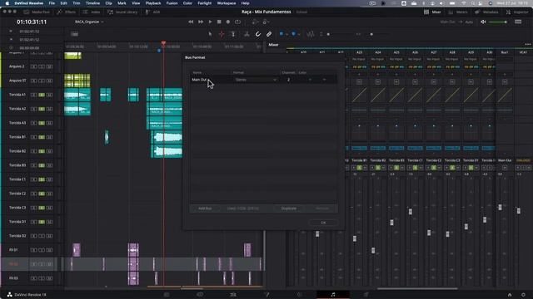Viewport: 533px width, 299px height.
Task: Show the Meters panel
Action: pos(458,12)
